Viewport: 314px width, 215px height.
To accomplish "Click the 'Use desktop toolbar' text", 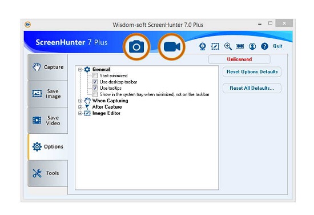I will pos(118,82).
